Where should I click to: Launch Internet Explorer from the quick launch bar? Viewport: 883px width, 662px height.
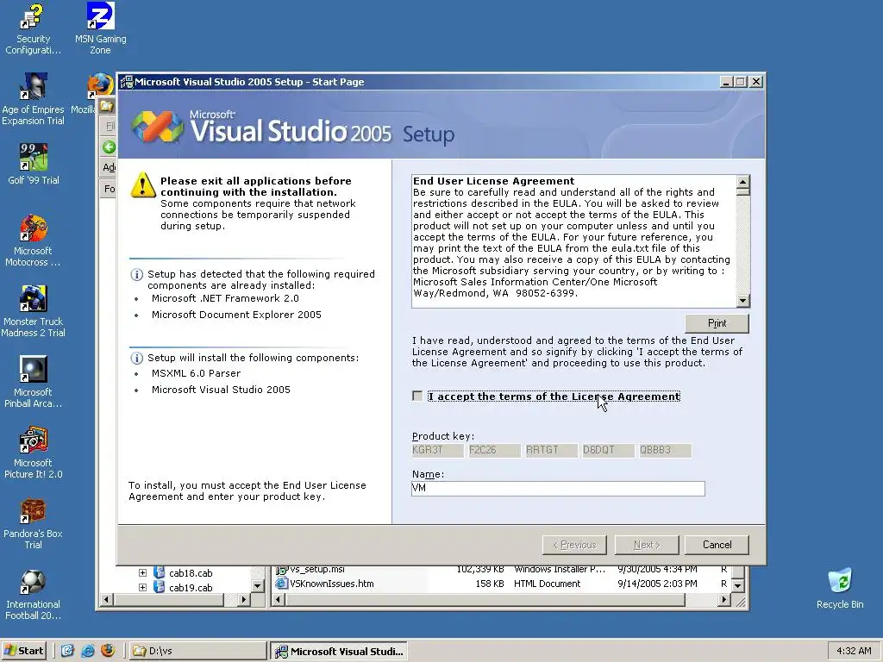click(x=88, y=651)
